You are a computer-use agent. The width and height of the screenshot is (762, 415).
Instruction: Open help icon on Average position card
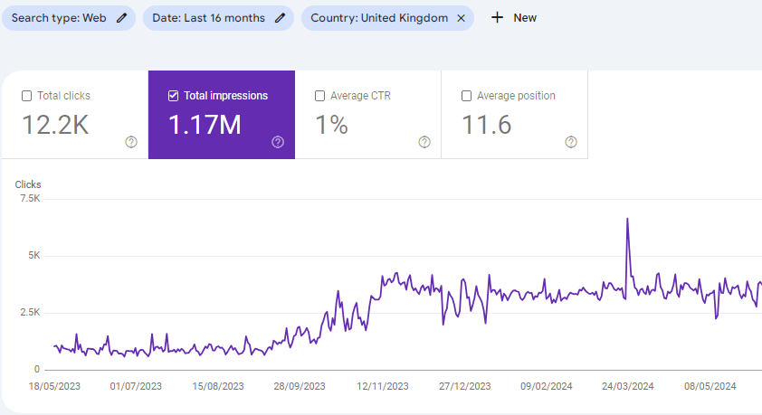click(571, 142)
